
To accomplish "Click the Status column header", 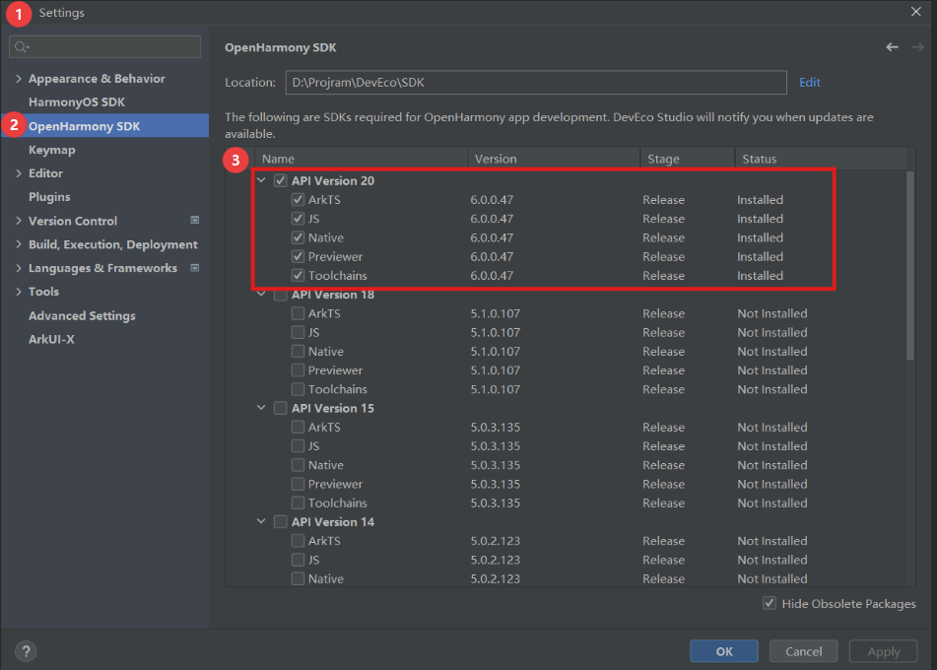I will [x=821, y=159].
